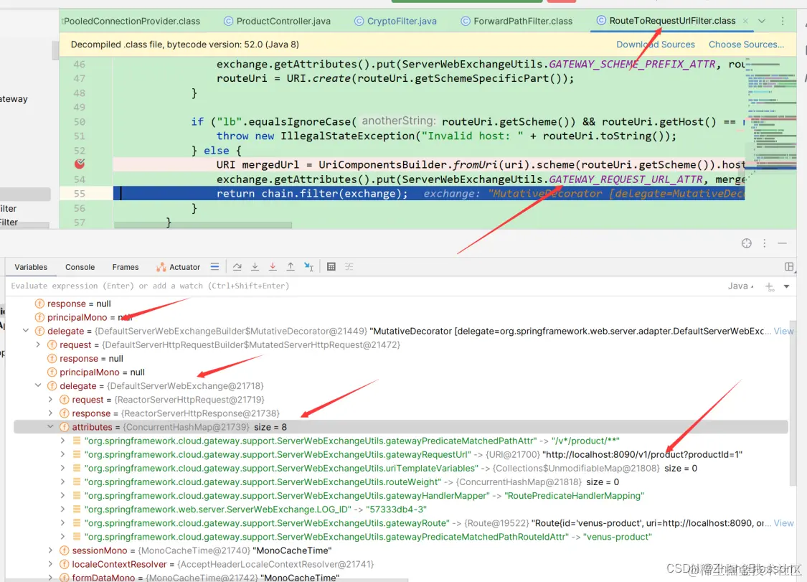Click the Run to Cursor icon
This screenshot has width=807, height=582.
click(308, 266)
